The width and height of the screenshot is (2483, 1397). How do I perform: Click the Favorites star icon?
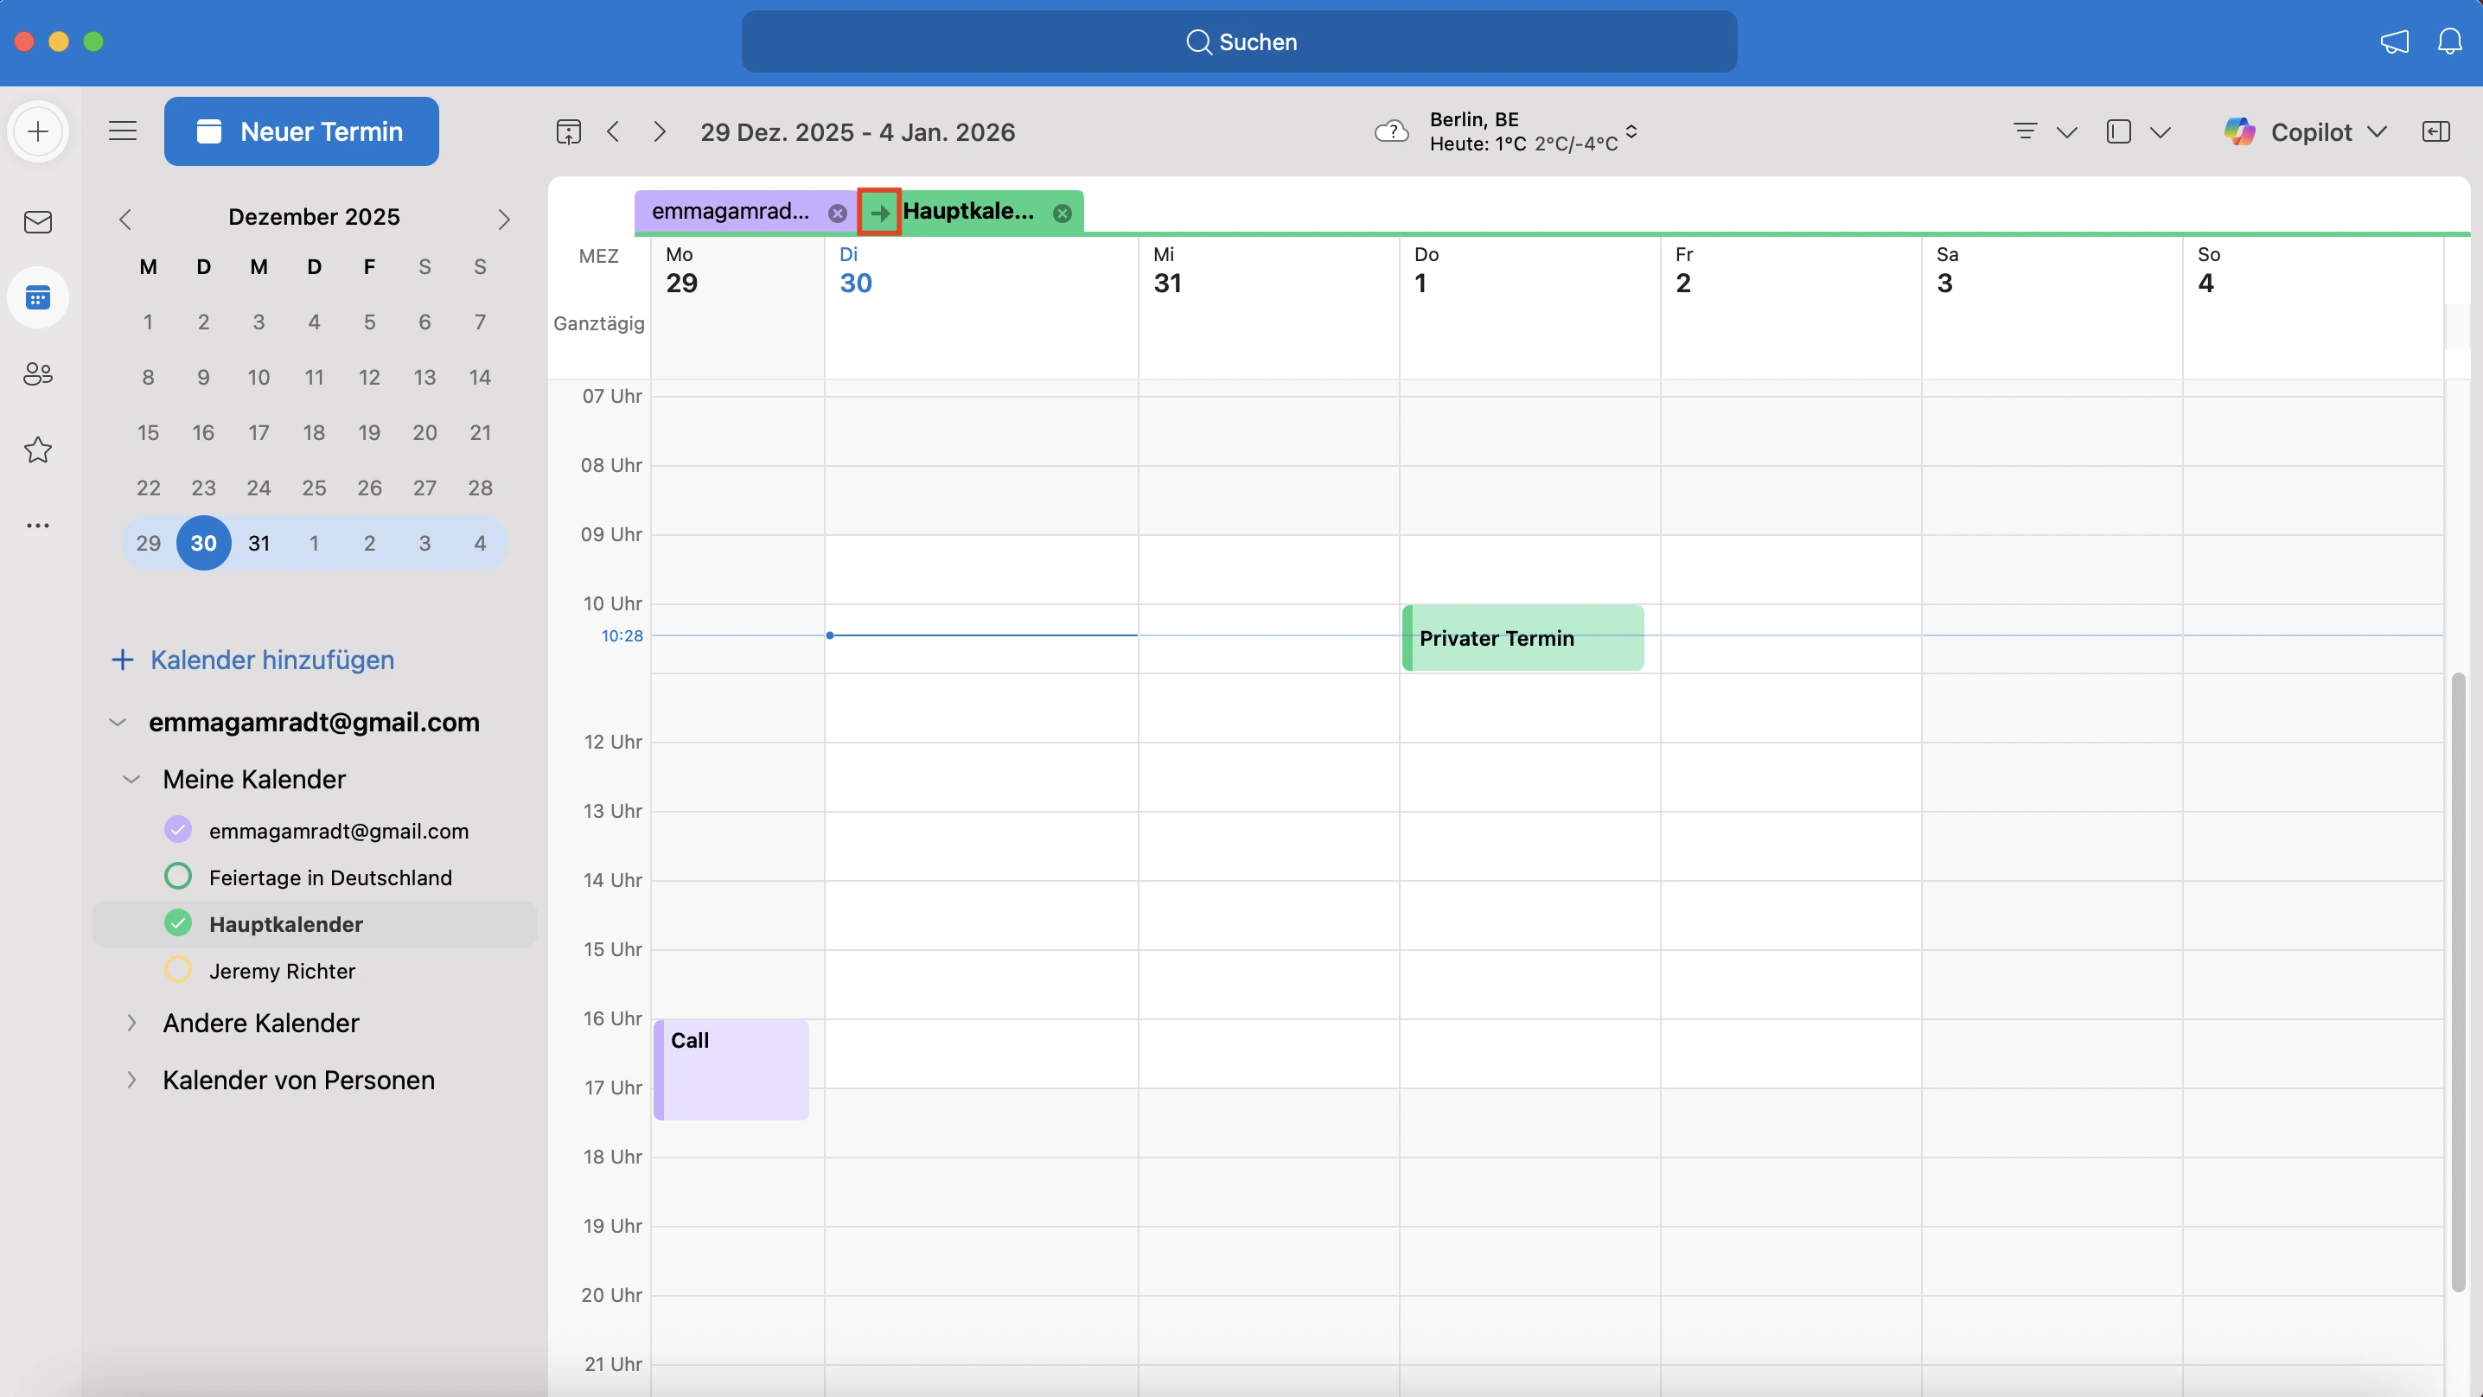pyautogui.click(x=37, y=450)
